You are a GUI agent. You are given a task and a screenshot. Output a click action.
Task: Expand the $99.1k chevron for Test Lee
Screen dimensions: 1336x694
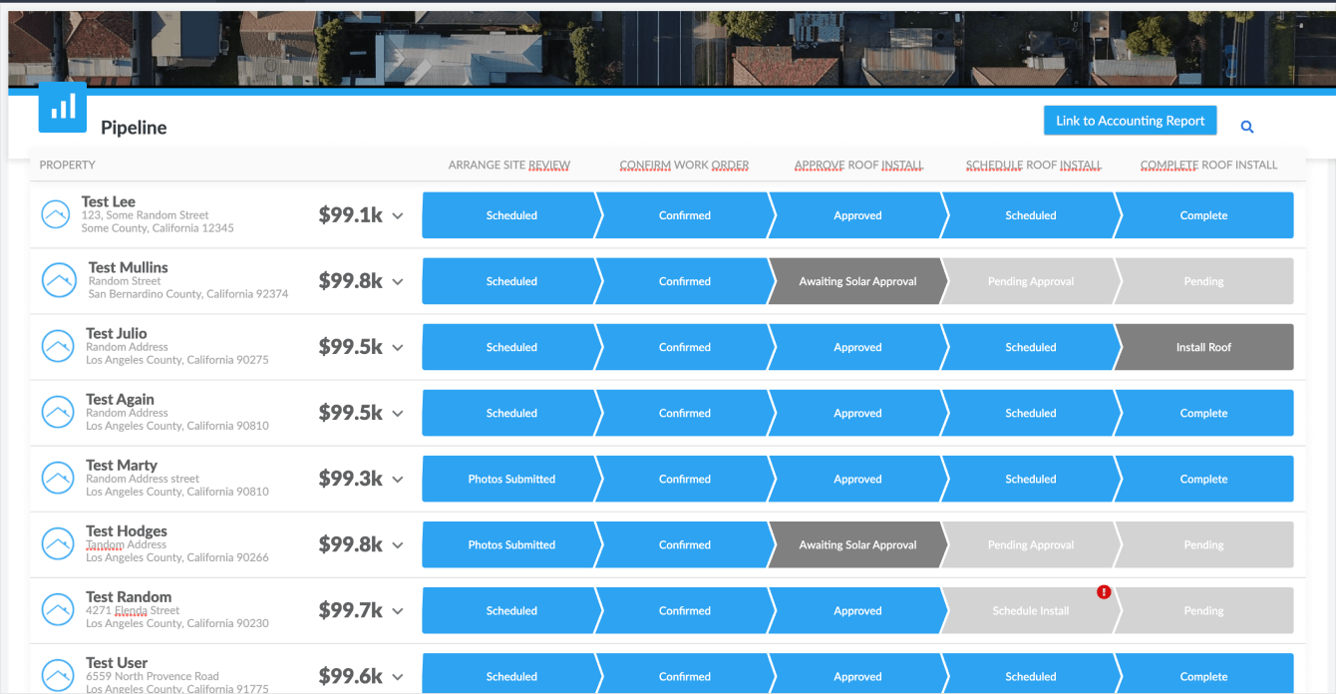(x=398, y=216)
